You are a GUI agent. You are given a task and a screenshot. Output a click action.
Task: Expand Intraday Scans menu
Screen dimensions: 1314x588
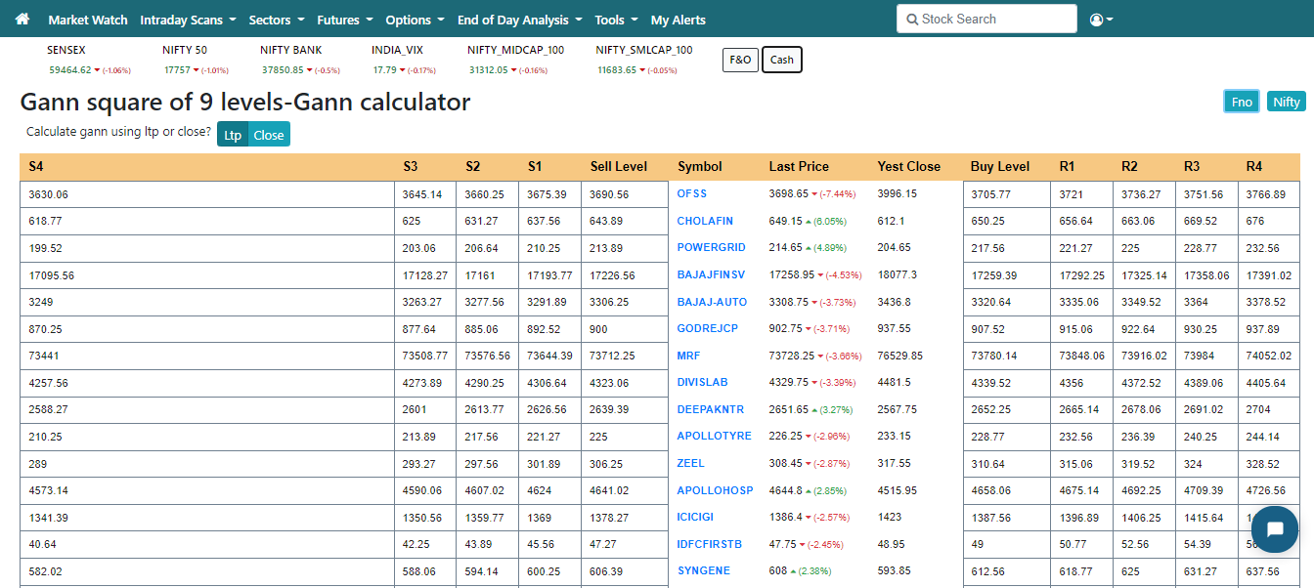[x=188, y=20]
